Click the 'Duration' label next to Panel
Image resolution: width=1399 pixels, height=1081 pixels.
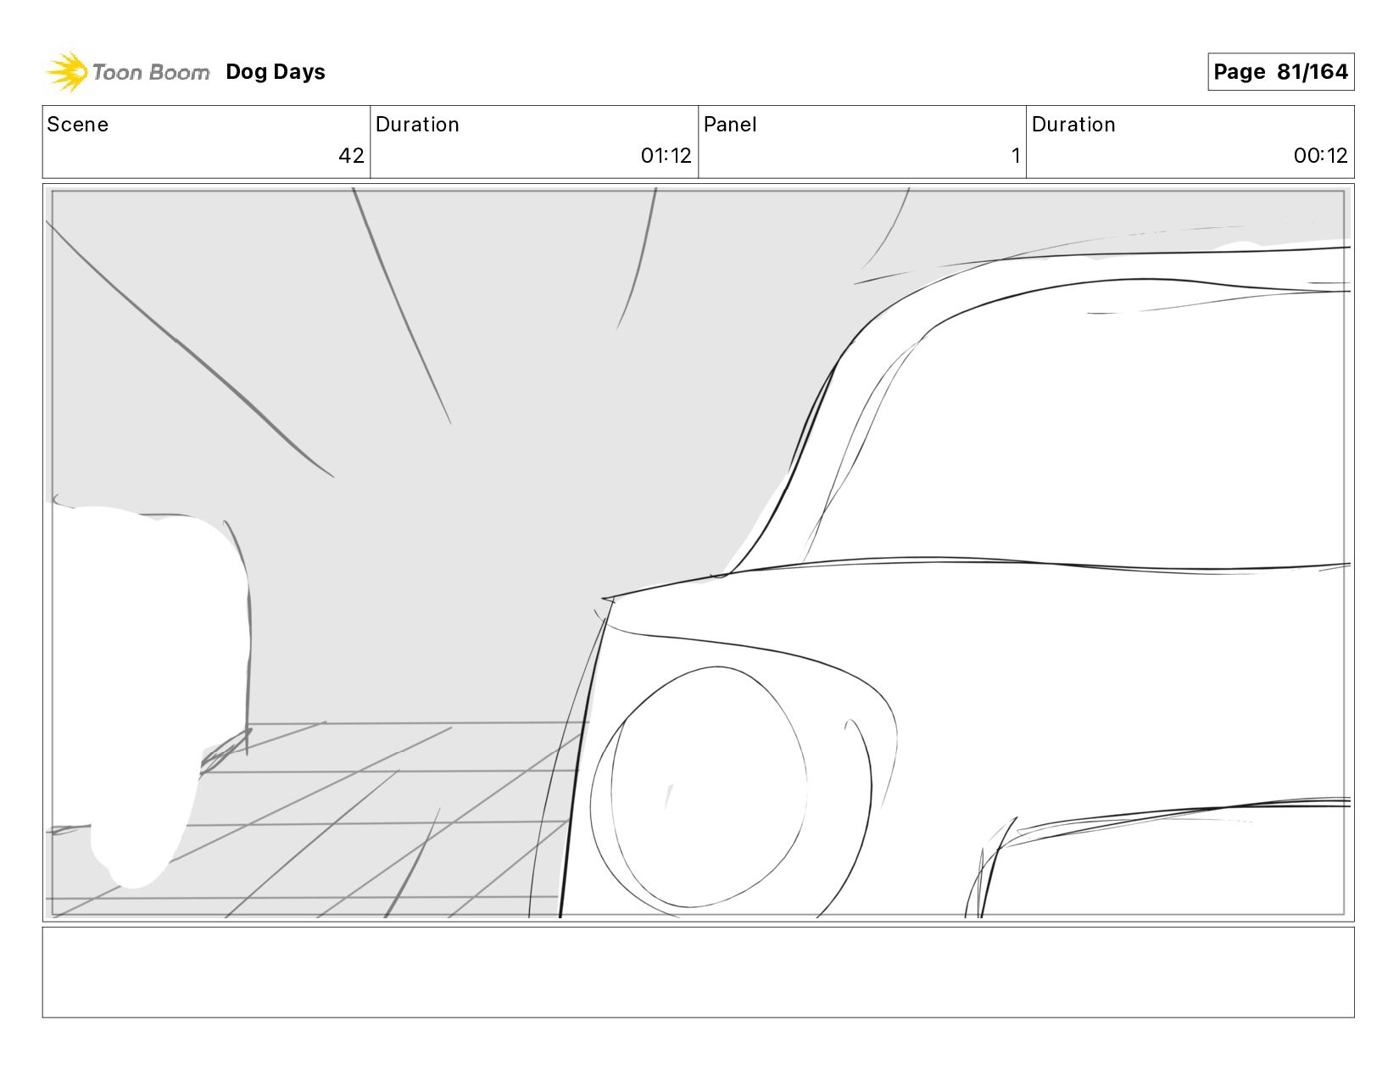pos(1073,125)
